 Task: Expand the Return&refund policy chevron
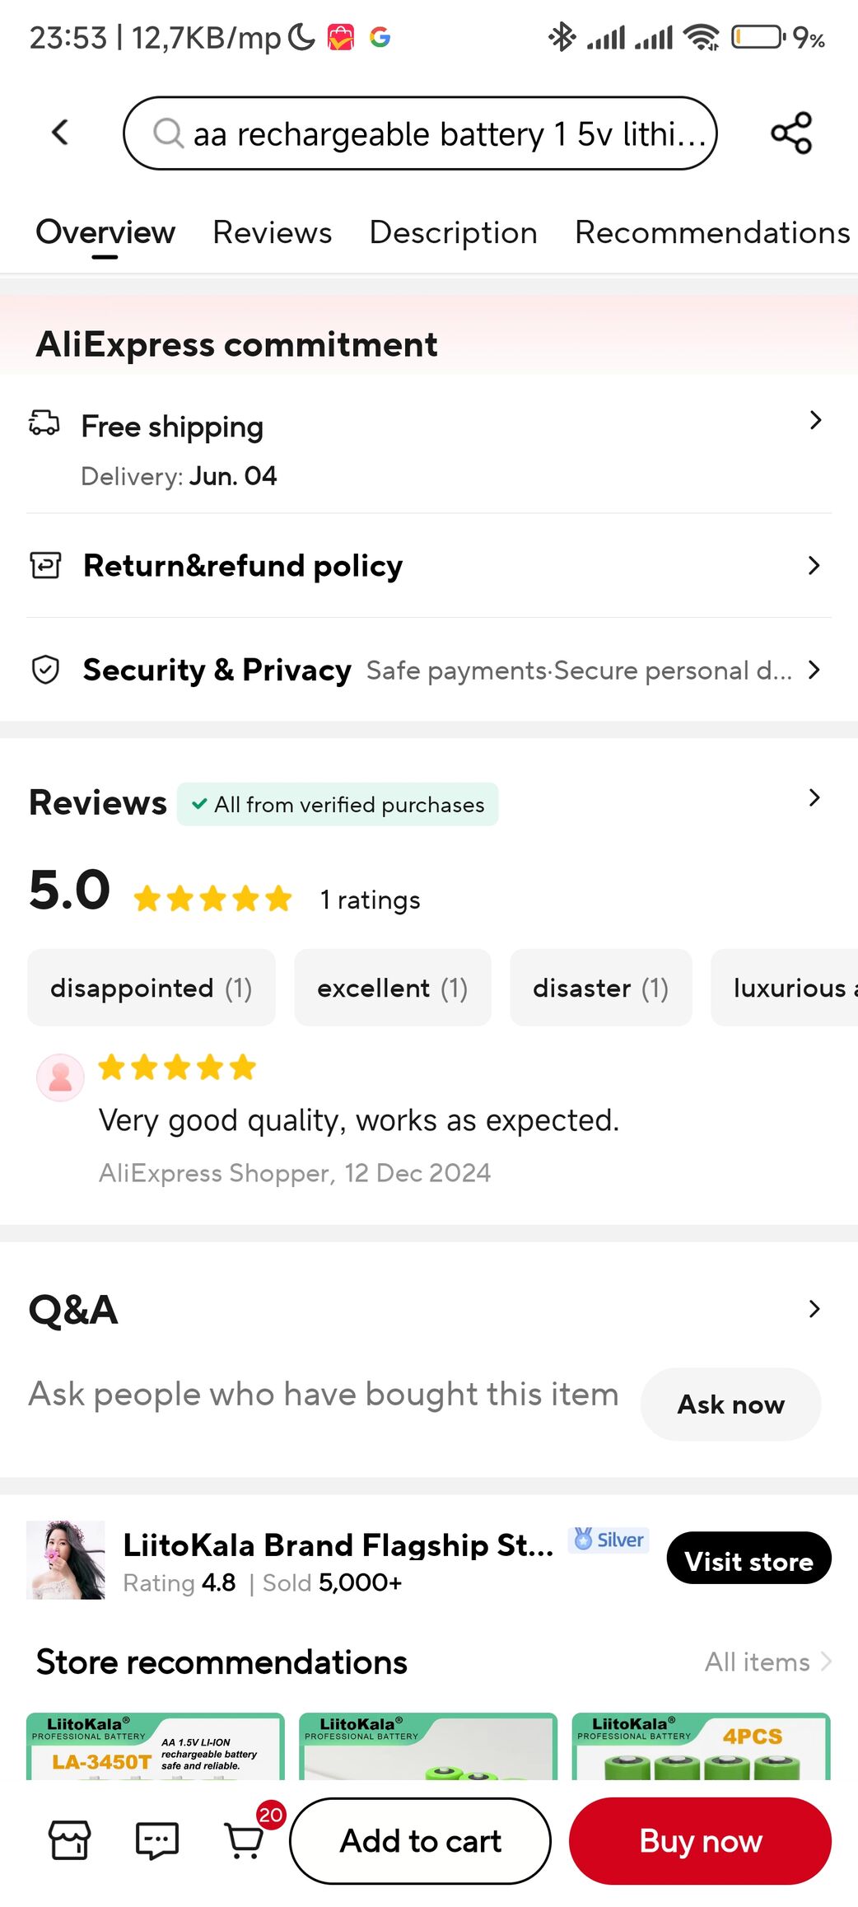pos(814,565)
